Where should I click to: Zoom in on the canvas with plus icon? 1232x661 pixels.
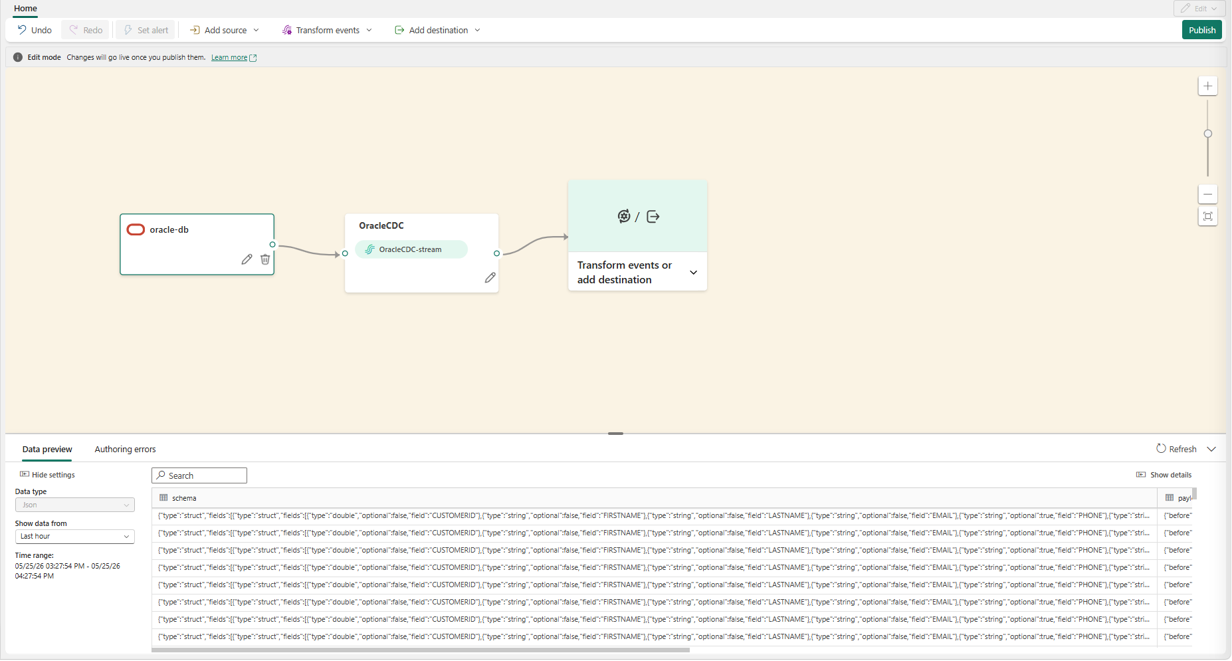point(1208,86)
